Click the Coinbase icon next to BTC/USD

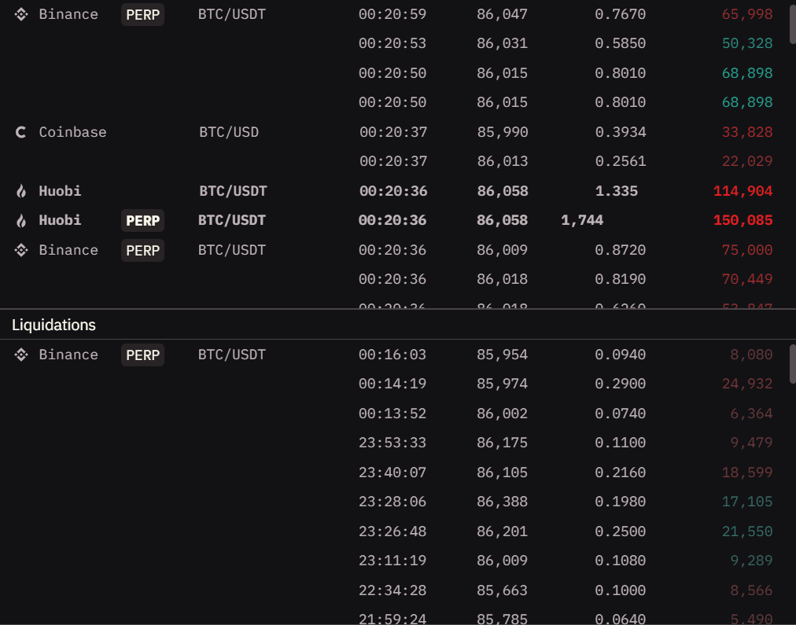pyautogui.click(x=20, y=132)
